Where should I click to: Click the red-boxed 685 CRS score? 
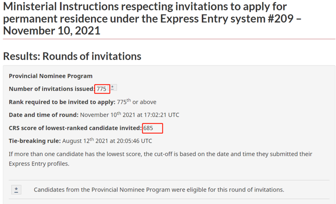tap(152, 128)
